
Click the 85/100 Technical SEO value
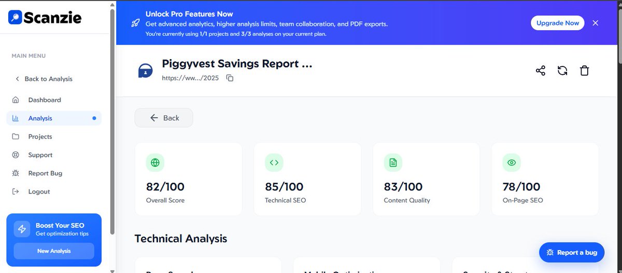coord(284,187)
